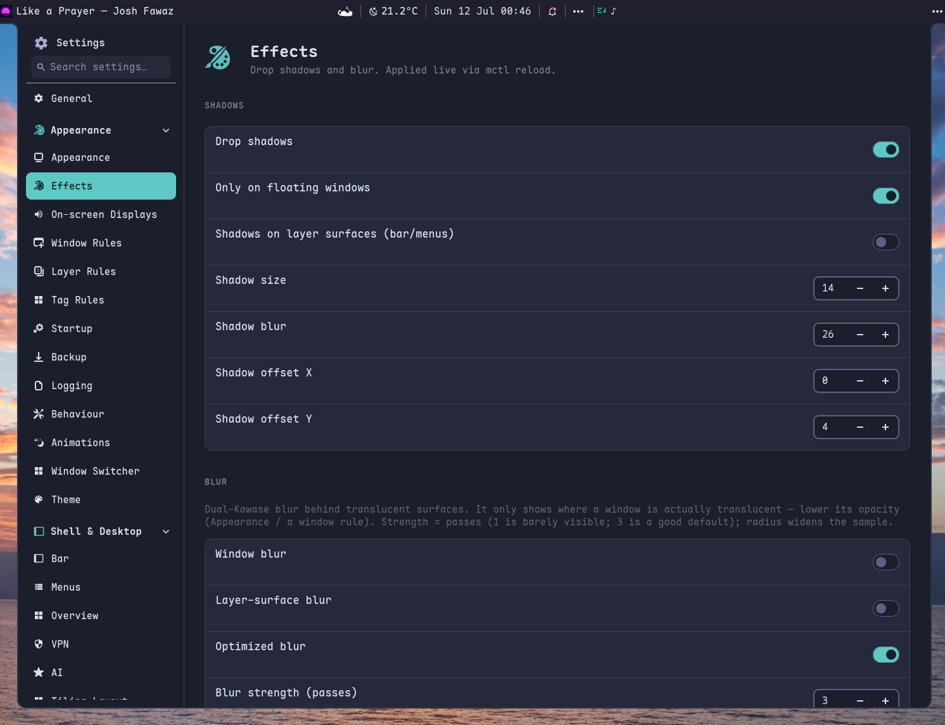The width and height of the screenshot is (945, 725).
Task: Click the Settings gear icon in sidebar header
Action: (41, 42)
